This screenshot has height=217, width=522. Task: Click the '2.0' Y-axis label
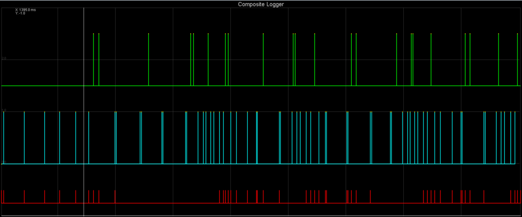click(4, 59)
